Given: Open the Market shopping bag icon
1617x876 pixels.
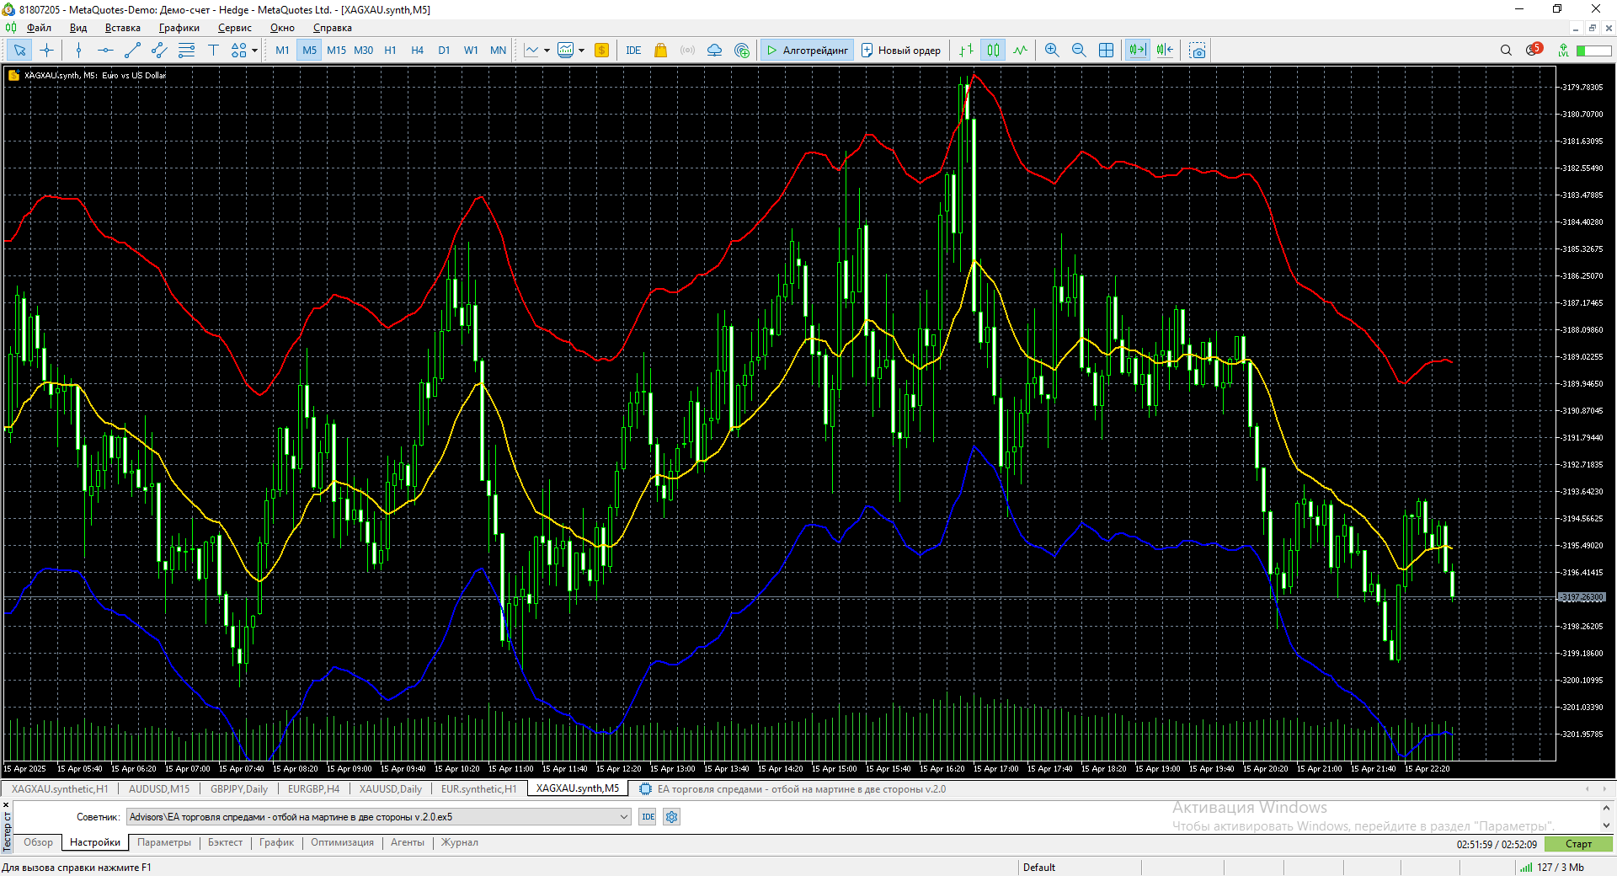Looking at the screenshot, I should coord(660,51).
